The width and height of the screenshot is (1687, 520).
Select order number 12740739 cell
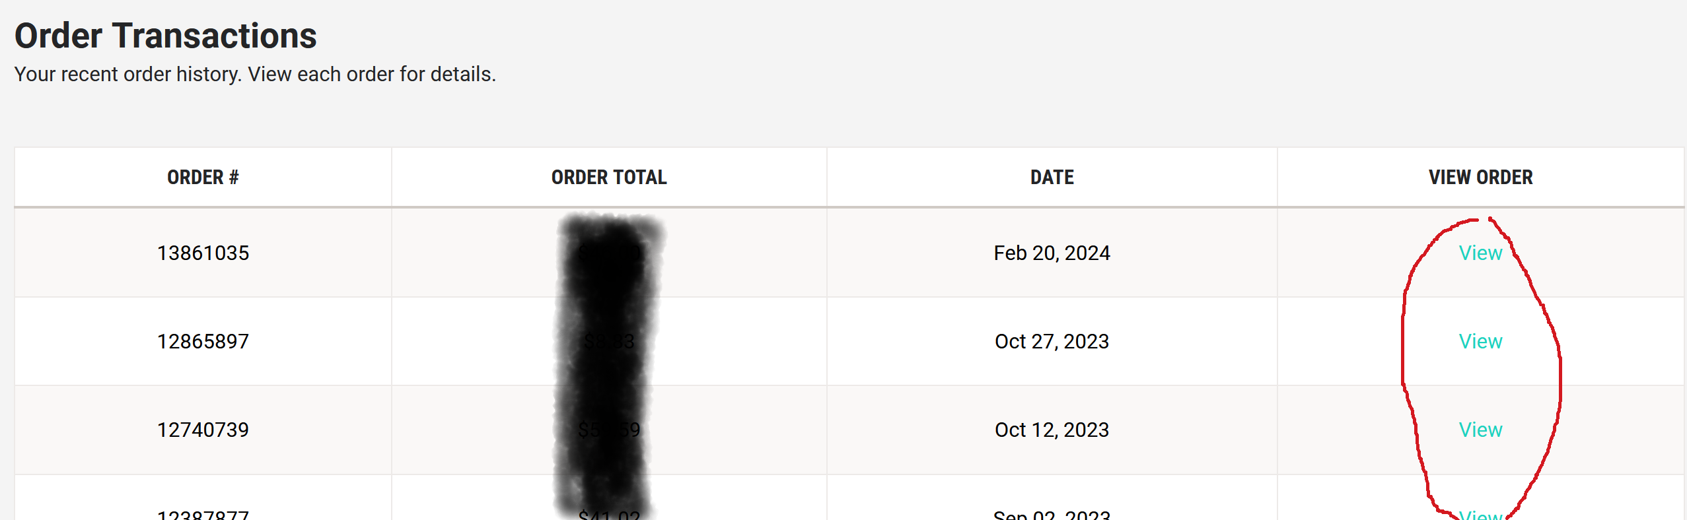click(x=203, y=430)
